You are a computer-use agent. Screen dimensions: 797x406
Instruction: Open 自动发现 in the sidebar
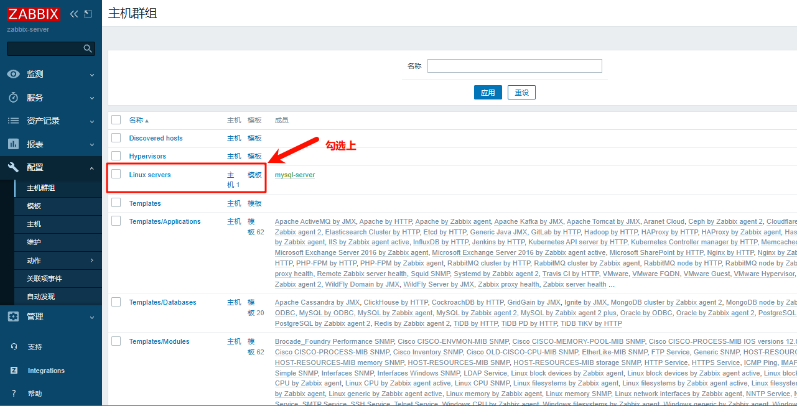[x=41, y=297]
